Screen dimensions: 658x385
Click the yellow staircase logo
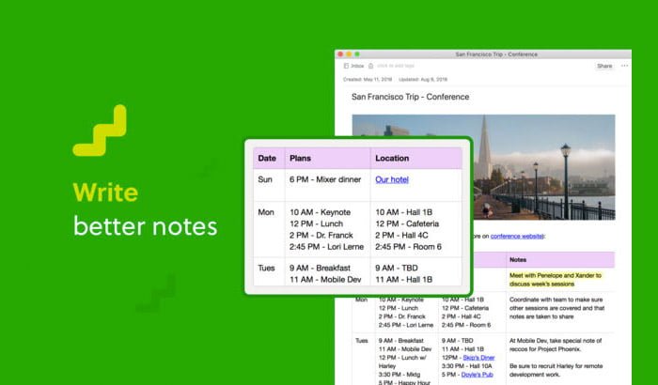pyautogui.click(x=100, y=131)
